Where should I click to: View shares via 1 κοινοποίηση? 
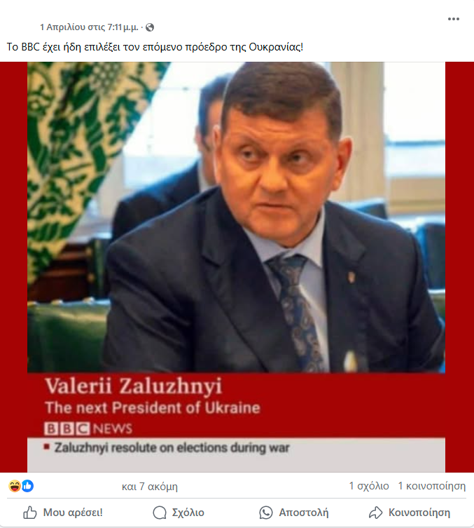(x=432, y=486)
